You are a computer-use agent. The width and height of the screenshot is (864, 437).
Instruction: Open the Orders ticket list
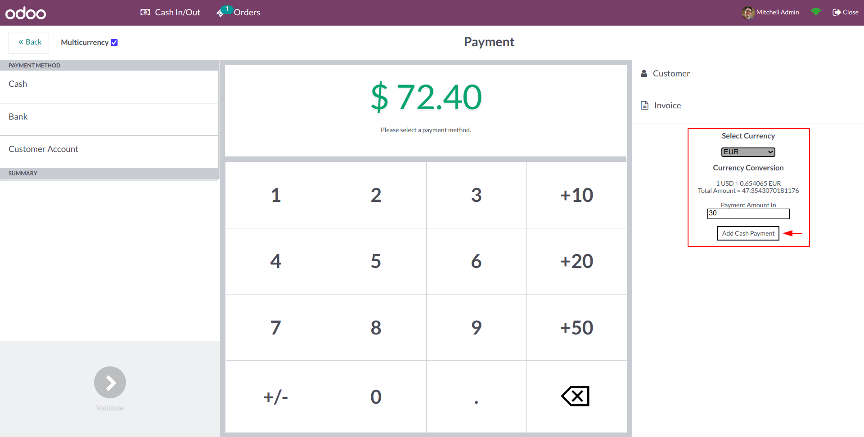click(x=239, y=13)
